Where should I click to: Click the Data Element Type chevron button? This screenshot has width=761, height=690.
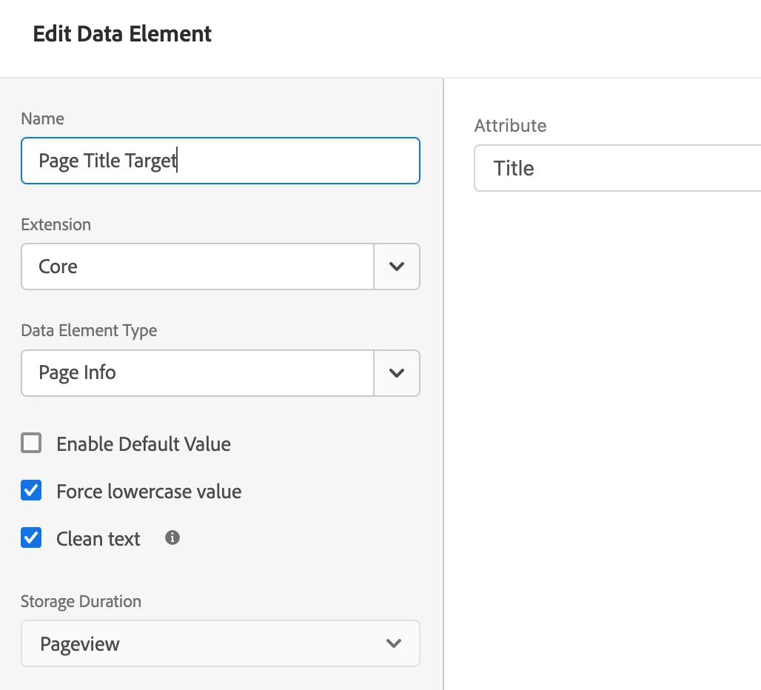click(397, 372)
